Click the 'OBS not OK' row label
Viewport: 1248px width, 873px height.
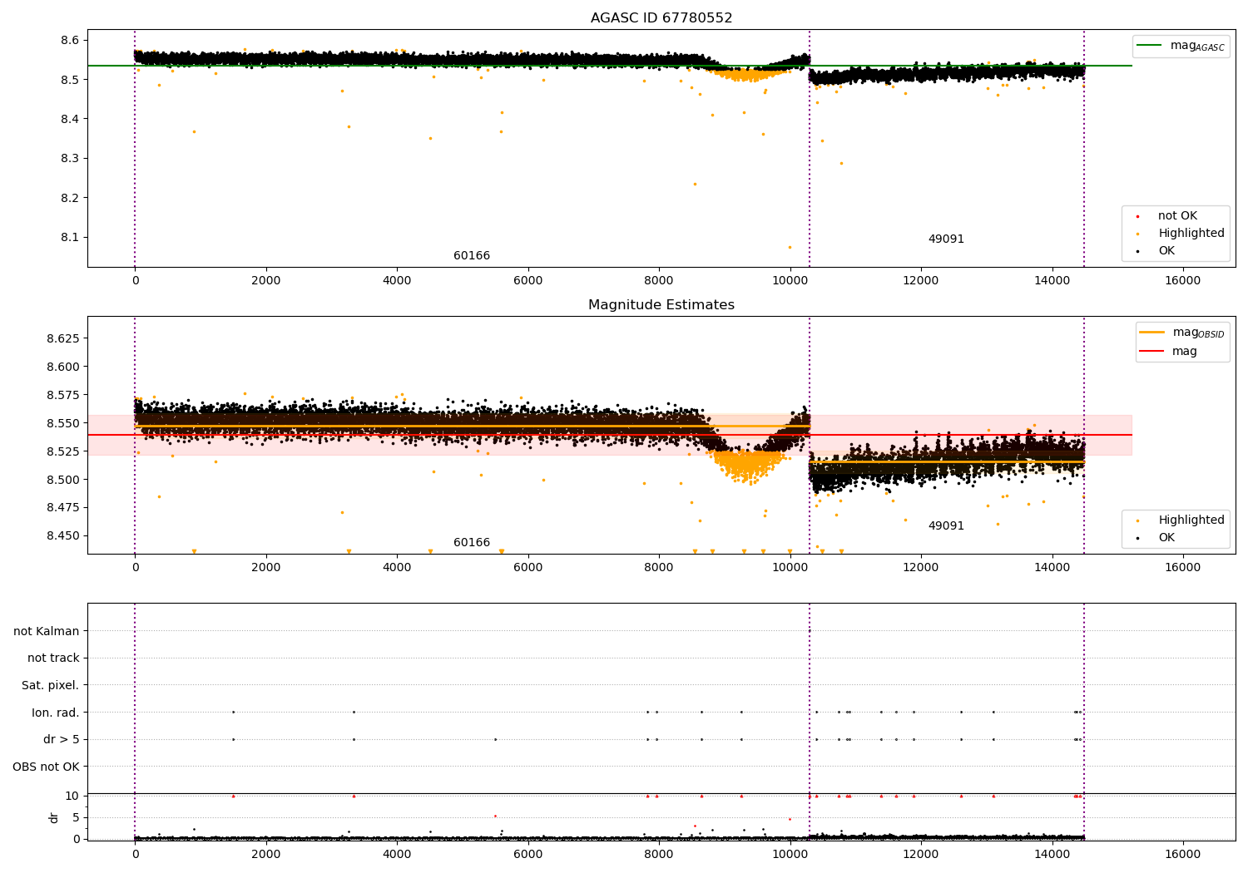pyautogui.click(x=47, y=767)
